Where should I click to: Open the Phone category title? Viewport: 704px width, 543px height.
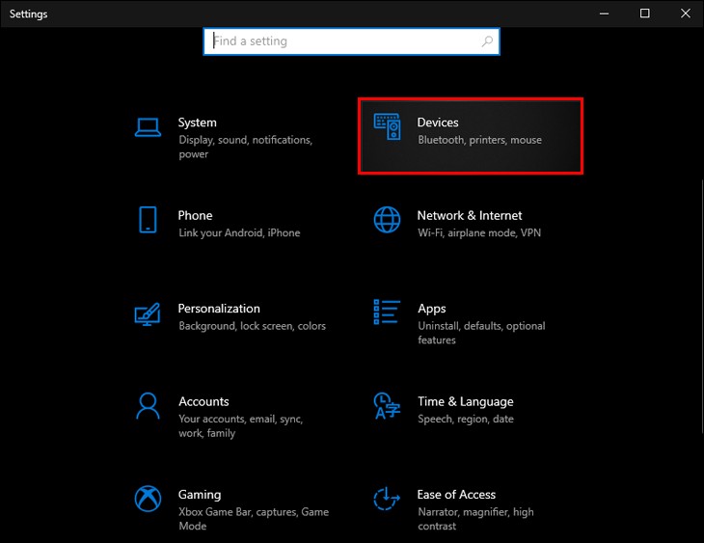(195, 216)
